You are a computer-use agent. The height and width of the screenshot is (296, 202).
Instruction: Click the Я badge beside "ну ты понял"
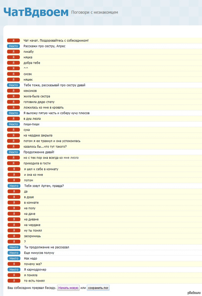tap(14, 231)
